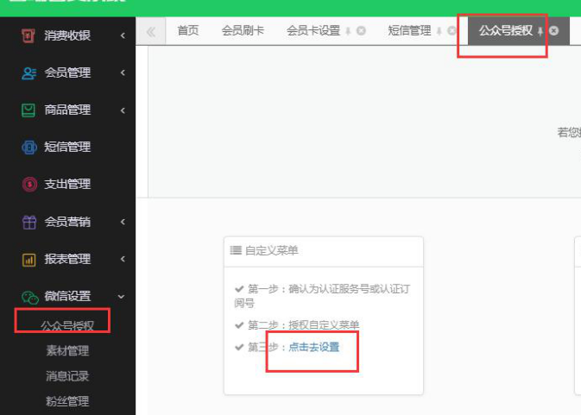Close the 公众号授权 tab

click(x=553, y=31)
